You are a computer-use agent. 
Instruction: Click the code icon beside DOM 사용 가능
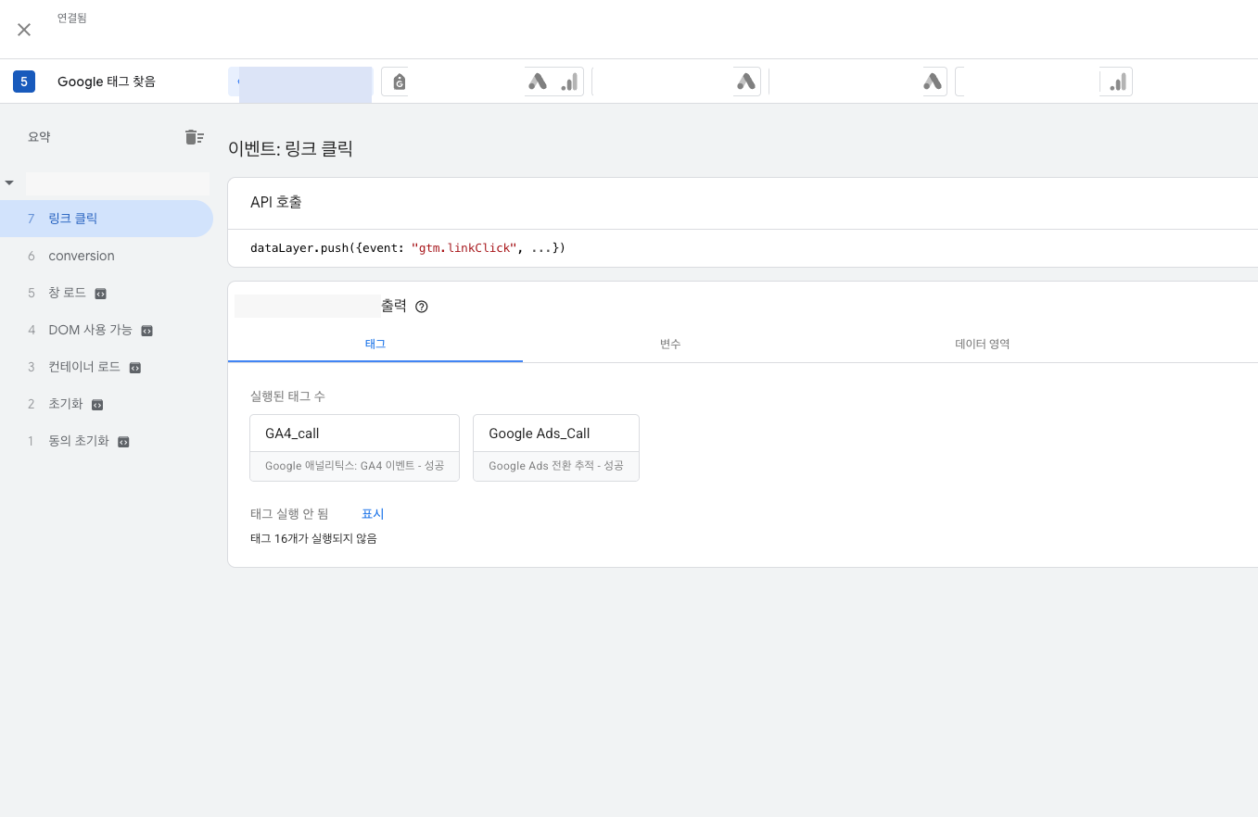pos(146,330)
